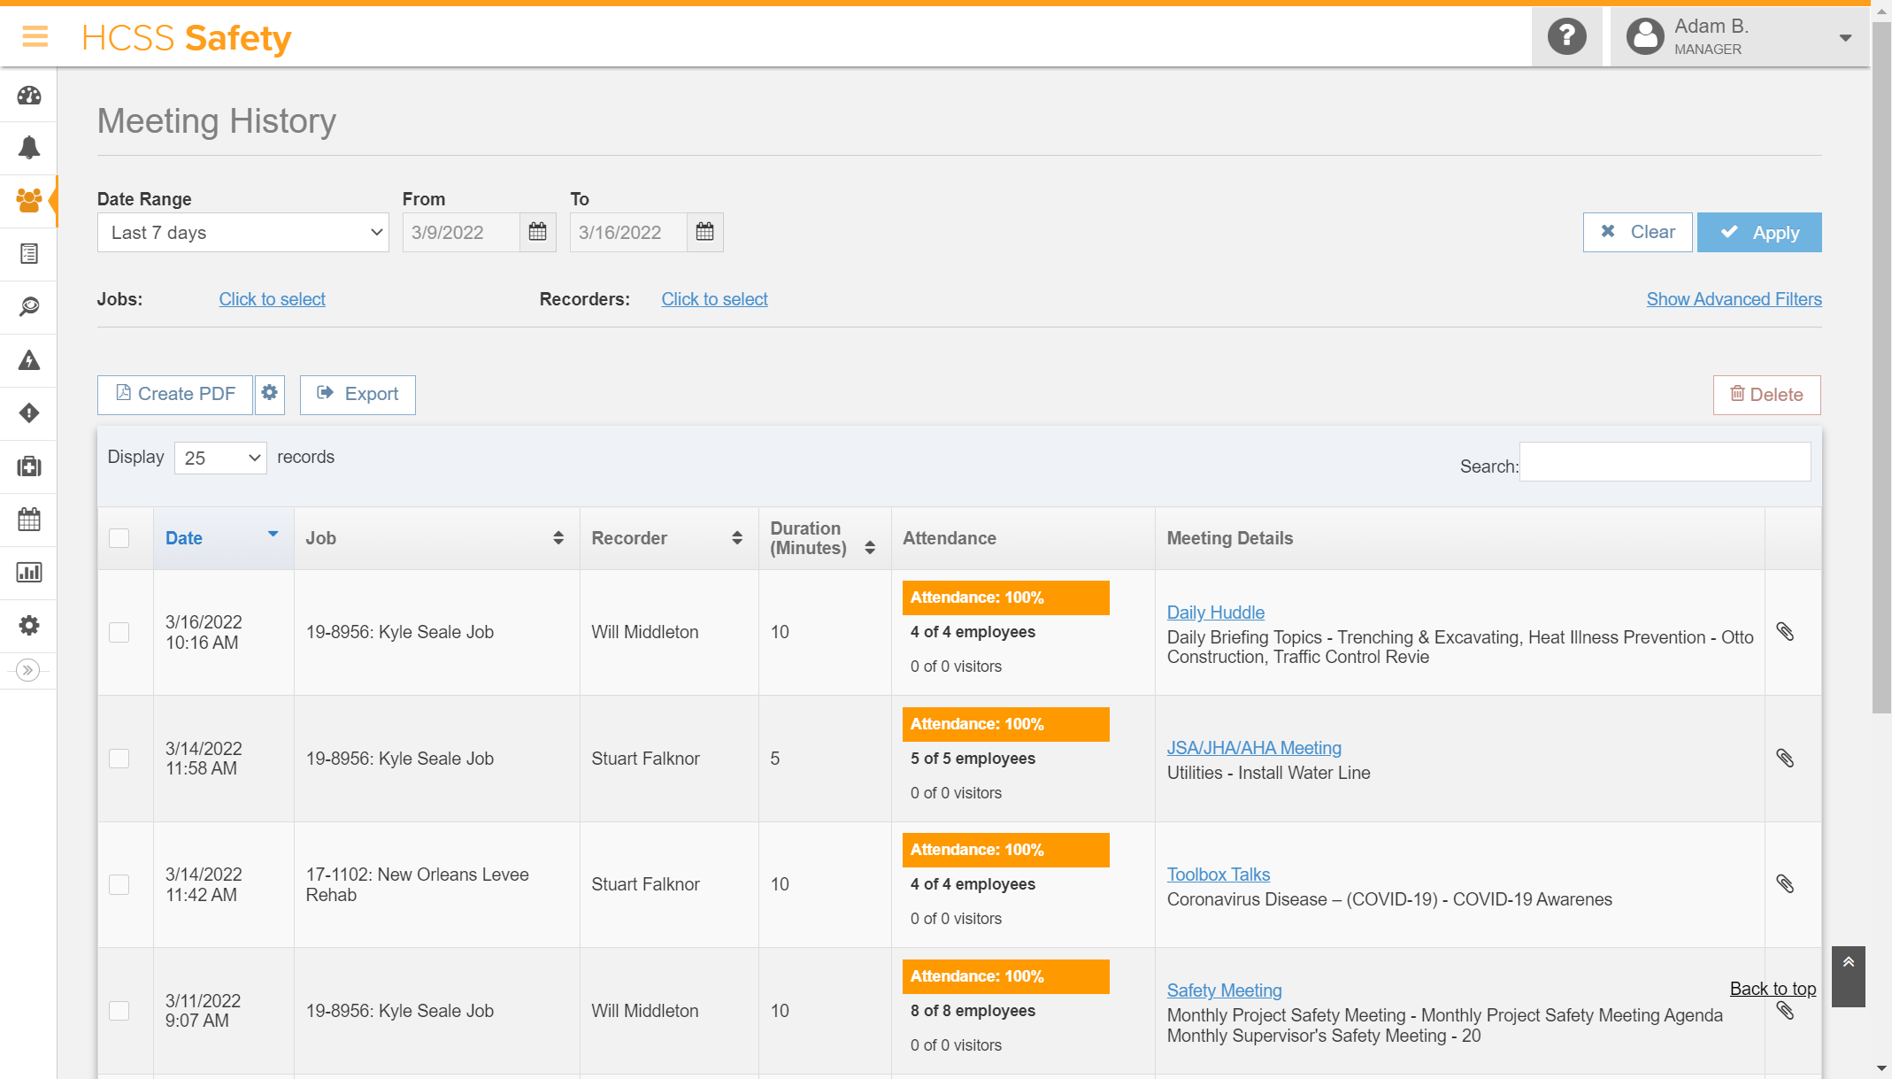Click into the Search input field
This screenshot has width=1892, height=1079.
coord(1665,462)
